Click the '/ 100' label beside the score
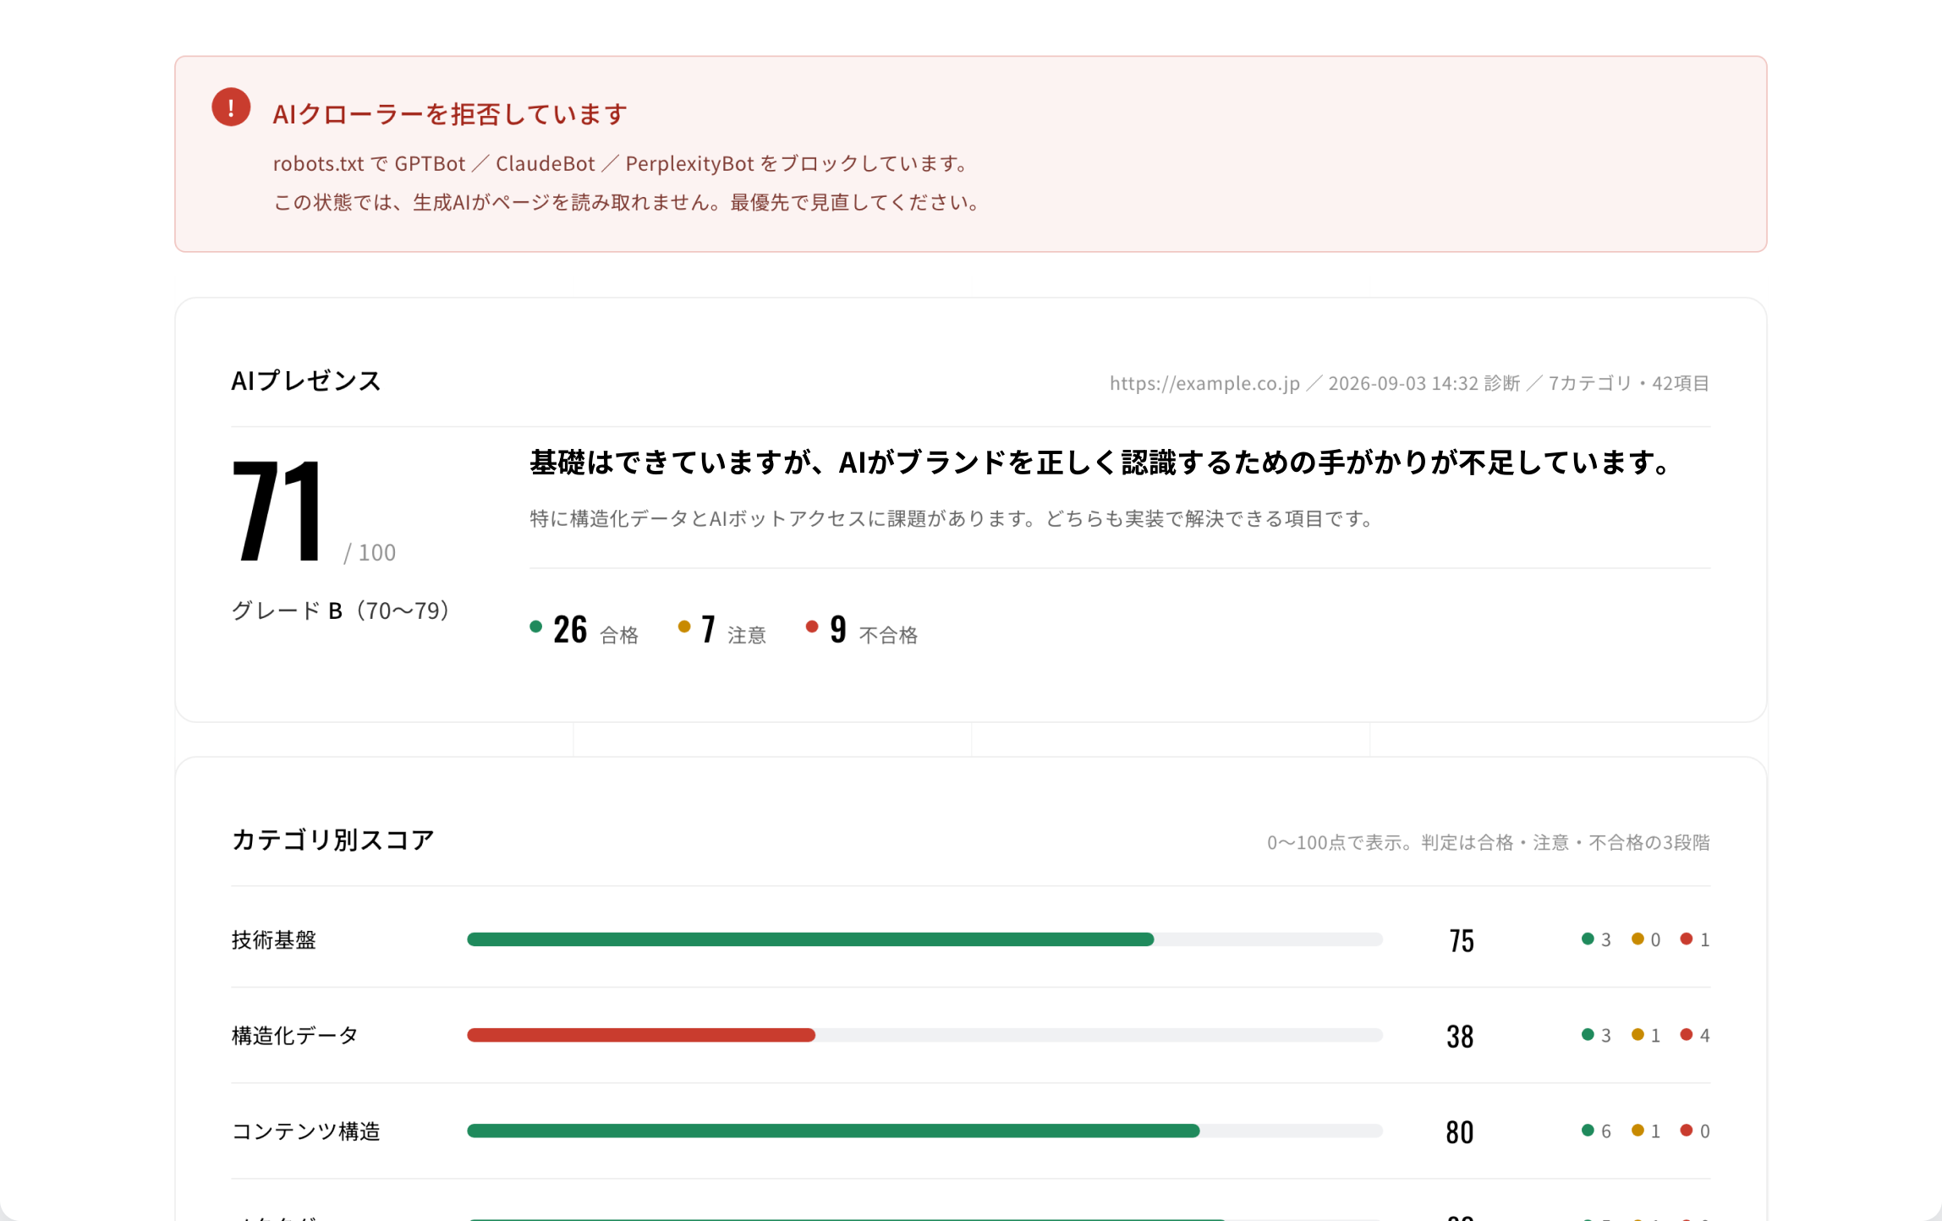The height and width of the screenshot is (1221, 1942). click(370, 552)
